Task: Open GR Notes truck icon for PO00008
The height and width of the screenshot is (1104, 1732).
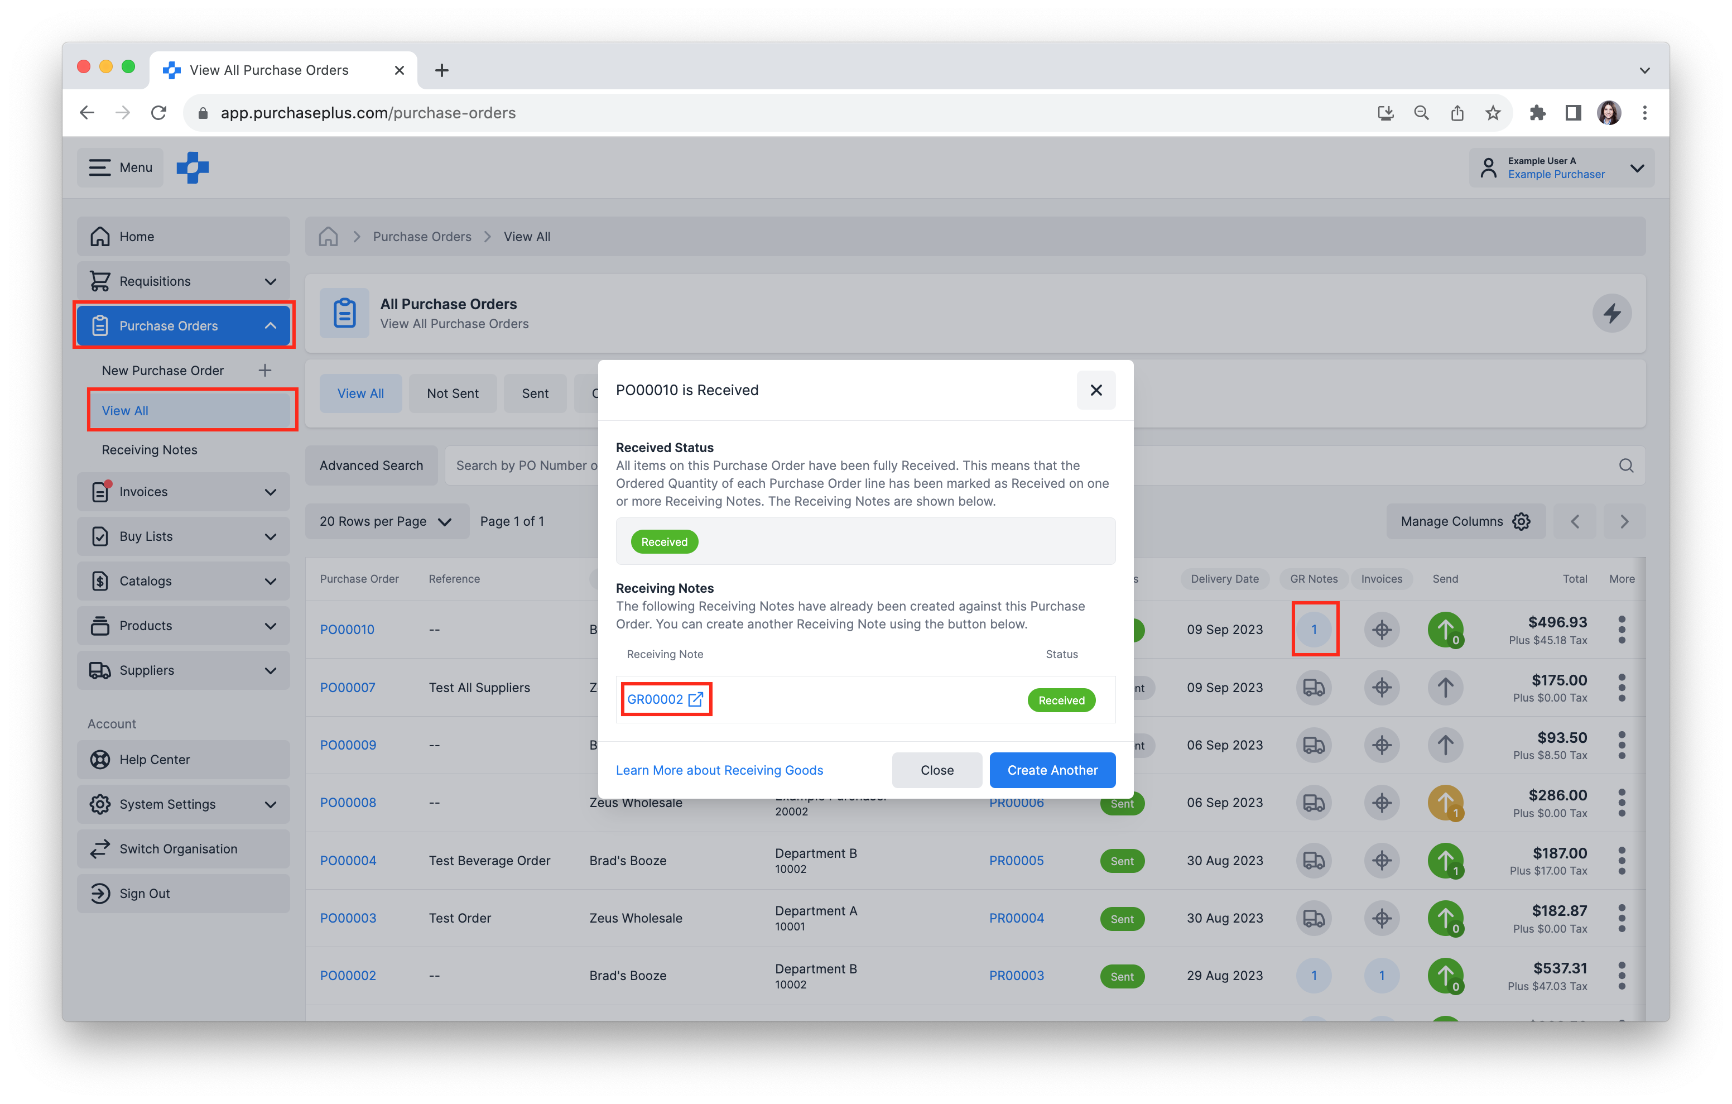Action: [x=1314, y=803]
